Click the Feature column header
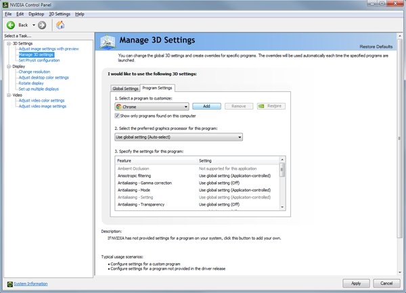 pyautogui.click(x=156, y=161)
